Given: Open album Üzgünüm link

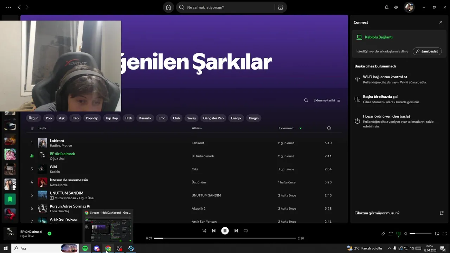Looking at the screenshot, I should [199, 182].
